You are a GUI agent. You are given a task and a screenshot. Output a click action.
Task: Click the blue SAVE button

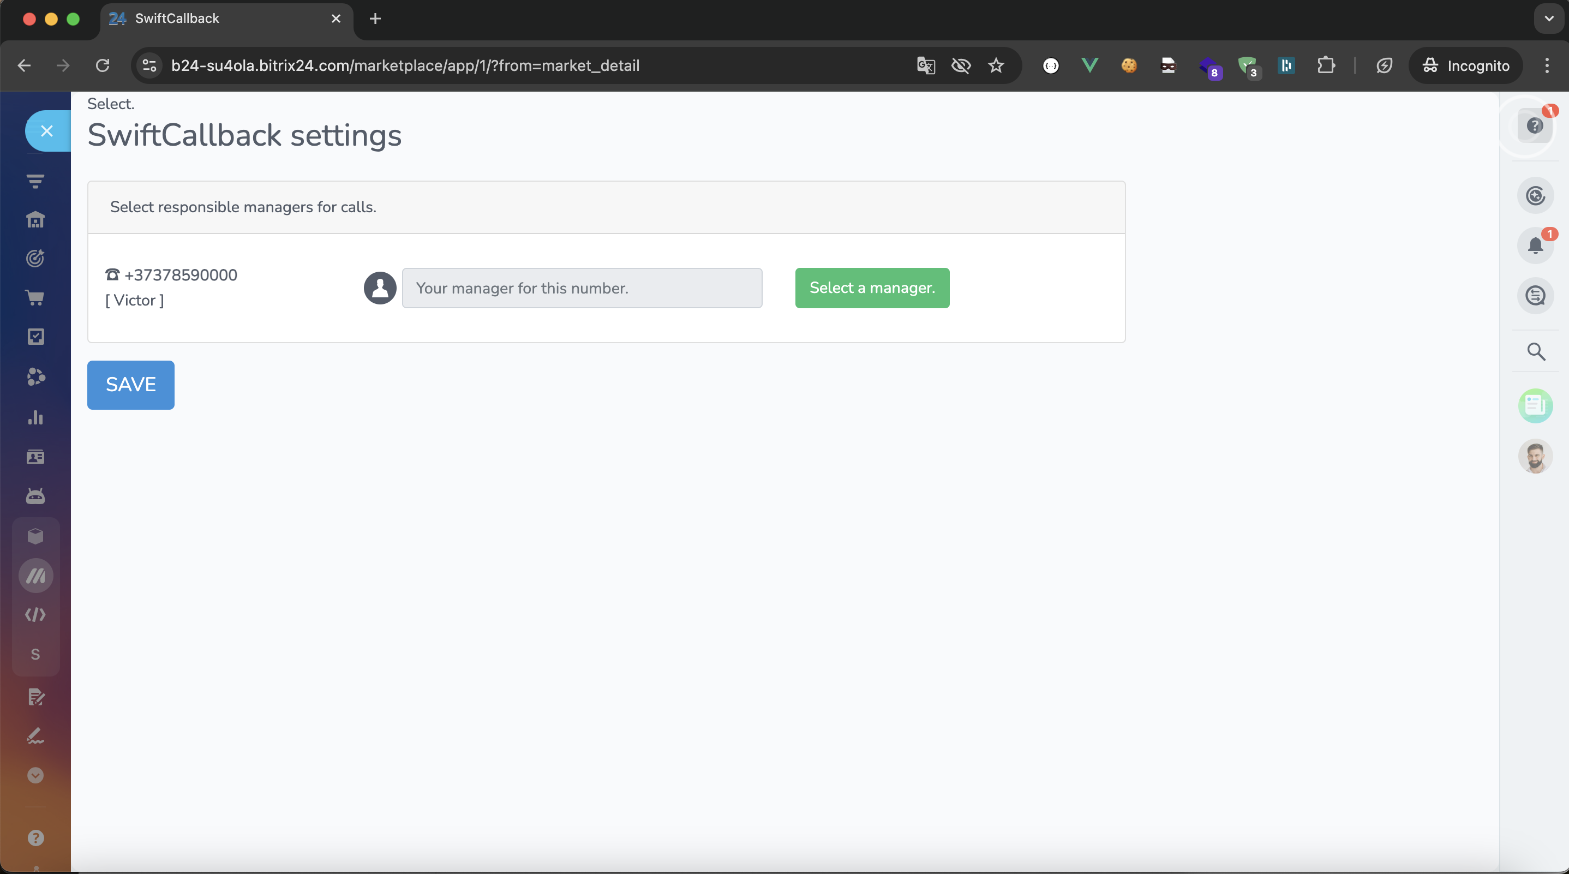tap(130, 385)
